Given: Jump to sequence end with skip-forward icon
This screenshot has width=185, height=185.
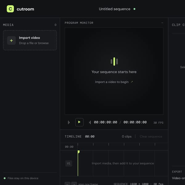Looking at the screenshot, I should click(90, 122).
